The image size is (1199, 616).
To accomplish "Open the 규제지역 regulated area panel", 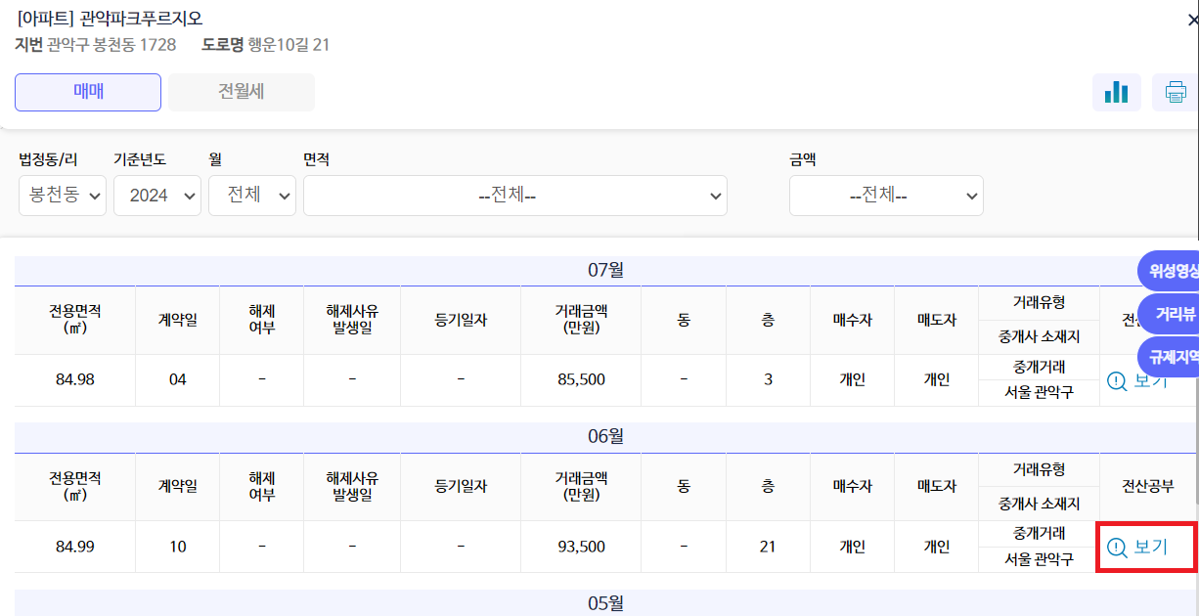I will pyautogui.click(x=1174, y=357).
